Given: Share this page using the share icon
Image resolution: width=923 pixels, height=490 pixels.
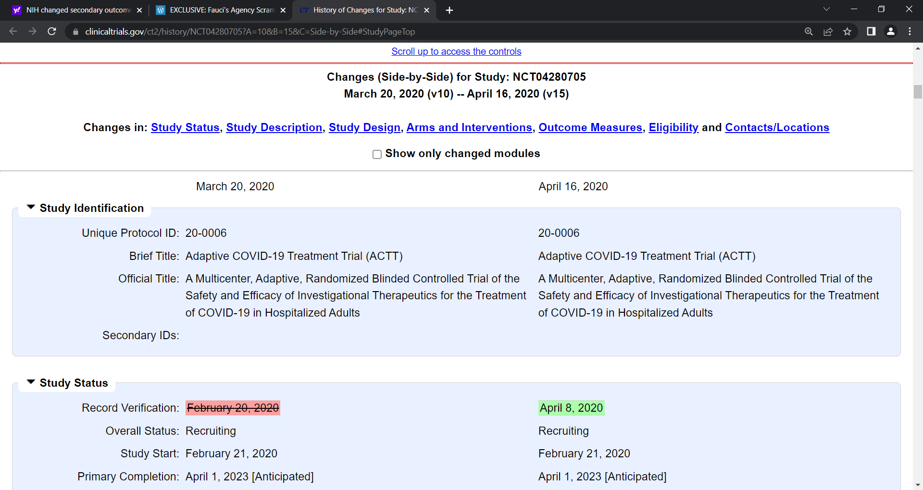Looking at the screenshot, I should point(828,31).
